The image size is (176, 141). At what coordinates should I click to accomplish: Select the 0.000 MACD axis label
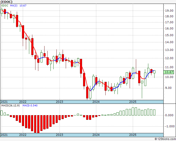(x=169, y=115)
